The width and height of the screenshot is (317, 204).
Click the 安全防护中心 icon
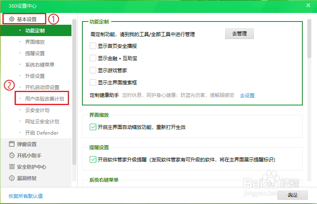[12, 167]
